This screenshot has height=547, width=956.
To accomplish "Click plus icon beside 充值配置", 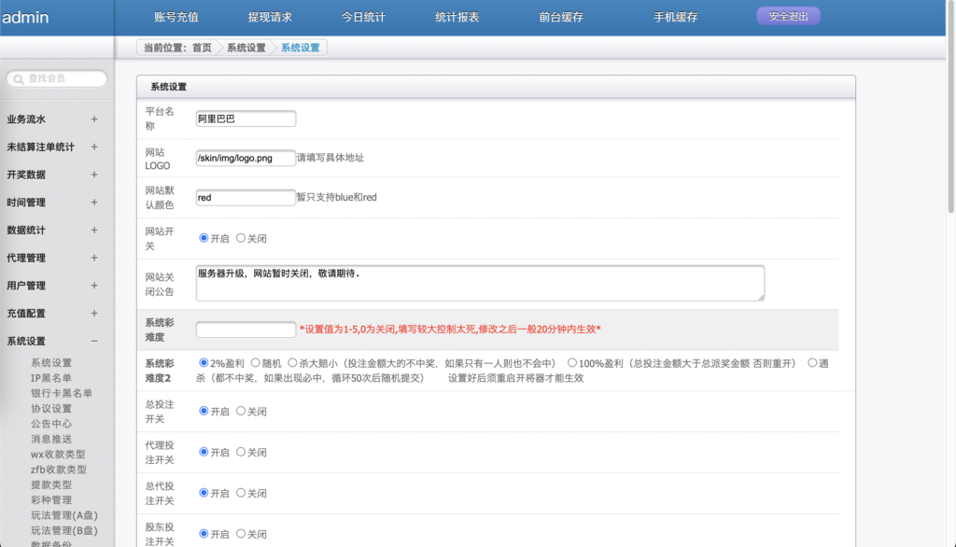I will point(93,314).
